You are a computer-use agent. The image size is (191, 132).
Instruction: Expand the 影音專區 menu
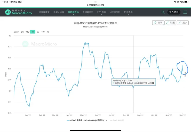[x=128, y=12]
